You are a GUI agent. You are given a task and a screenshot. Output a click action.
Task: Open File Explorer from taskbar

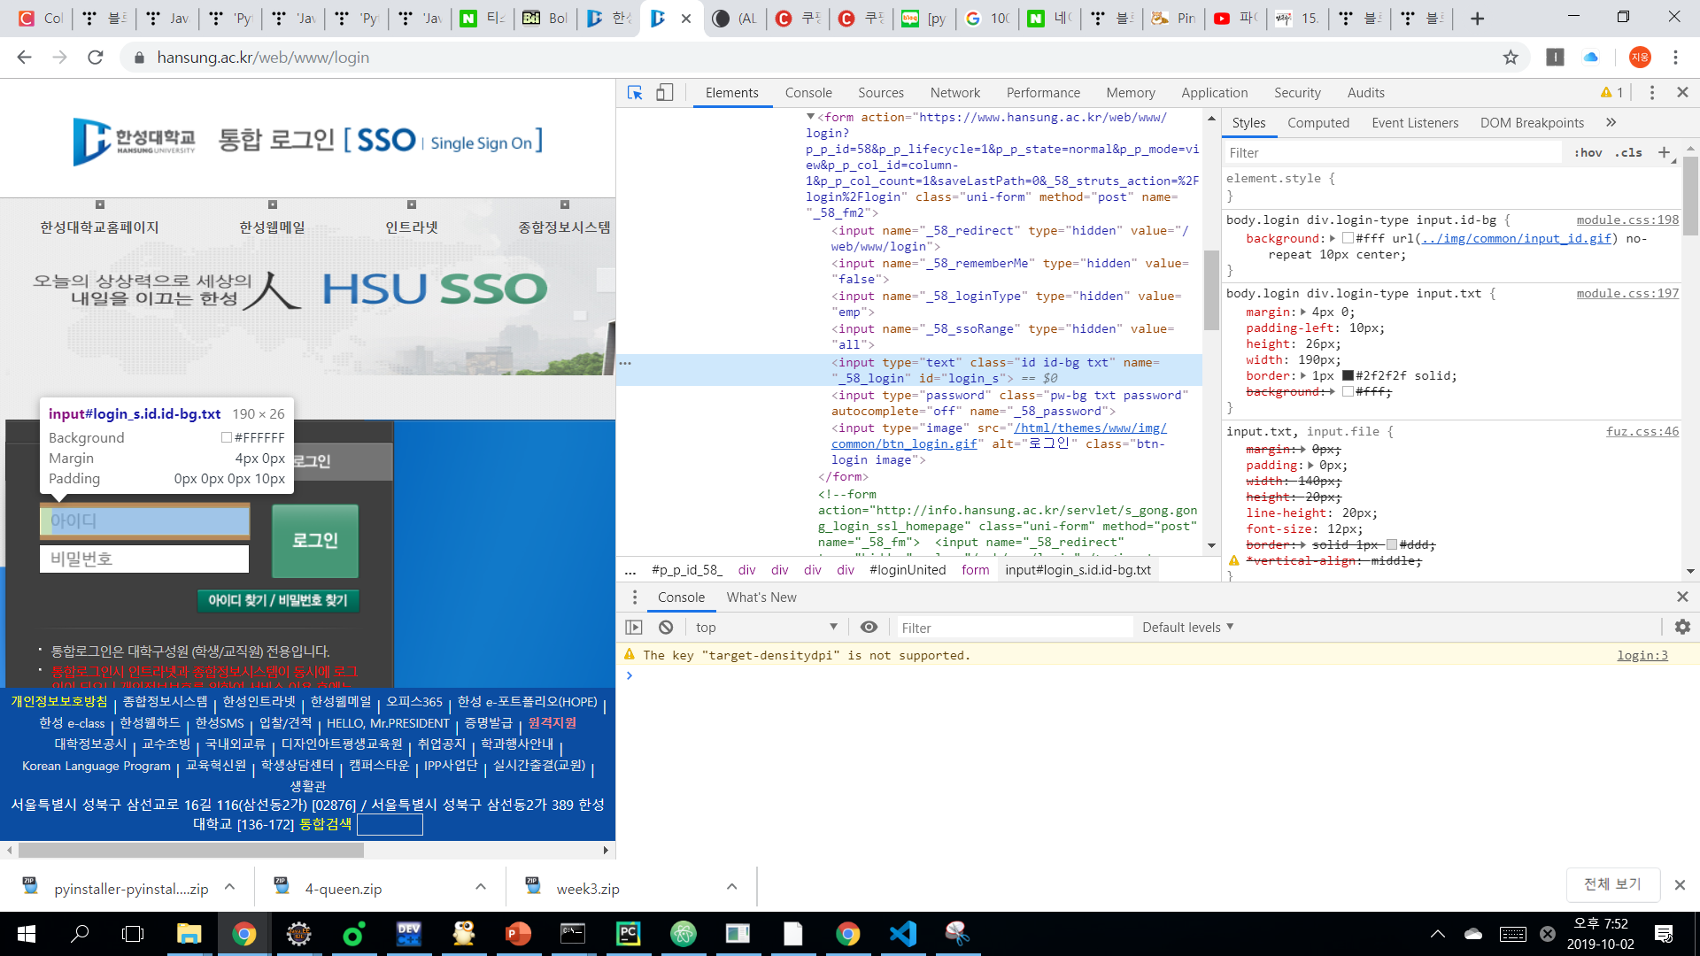[189, 934]
